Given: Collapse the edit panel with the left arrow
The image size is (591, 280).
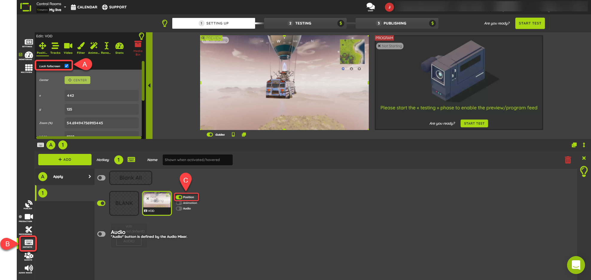Looking at the screenshot, I should 149,85.
